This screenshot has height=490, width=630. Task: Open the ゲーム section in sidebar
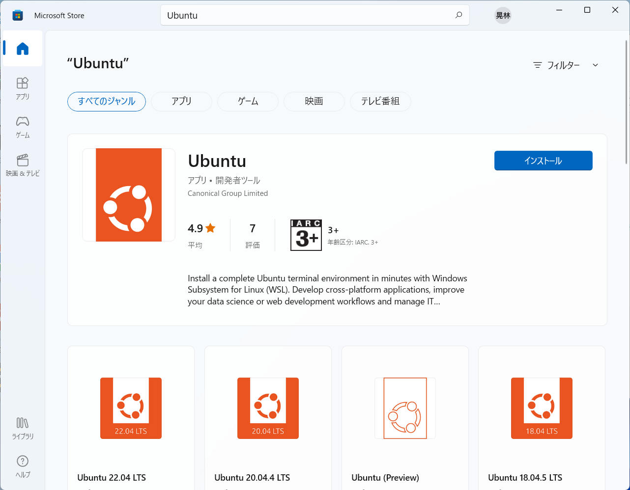23,127
